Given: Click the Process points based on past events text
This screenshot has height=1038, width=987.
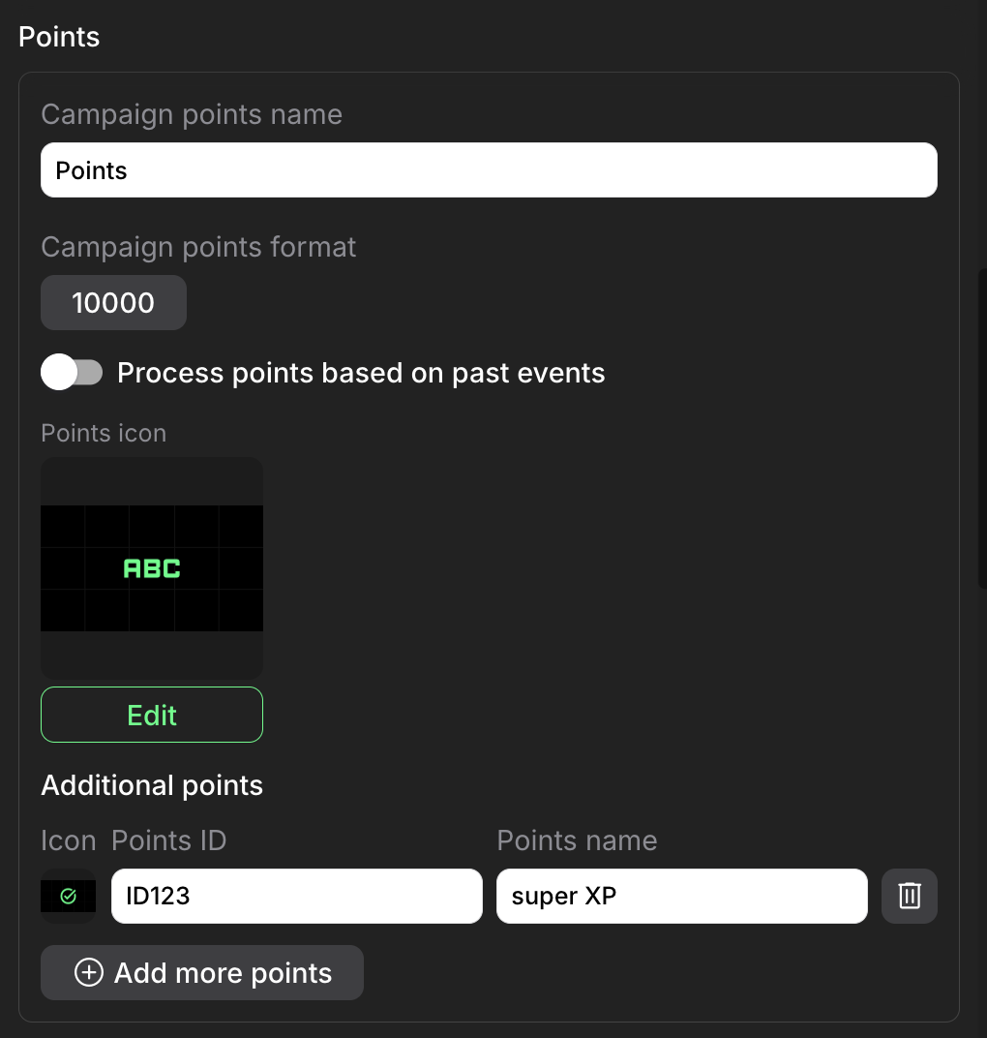Looking at the screenshot, I should pos(361,373).
